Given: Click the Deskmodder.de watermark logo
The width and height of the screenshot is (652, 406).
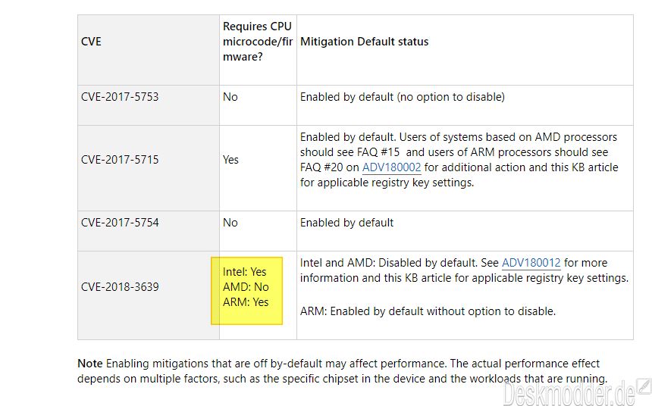Looking at the screenshot, I should click(576, 391).
